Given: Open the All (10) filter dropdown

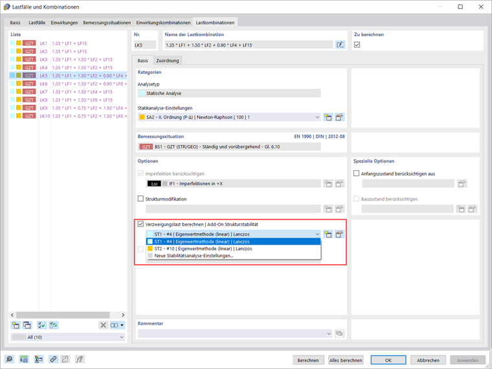Looking at the screenshot, I should 122,337.
